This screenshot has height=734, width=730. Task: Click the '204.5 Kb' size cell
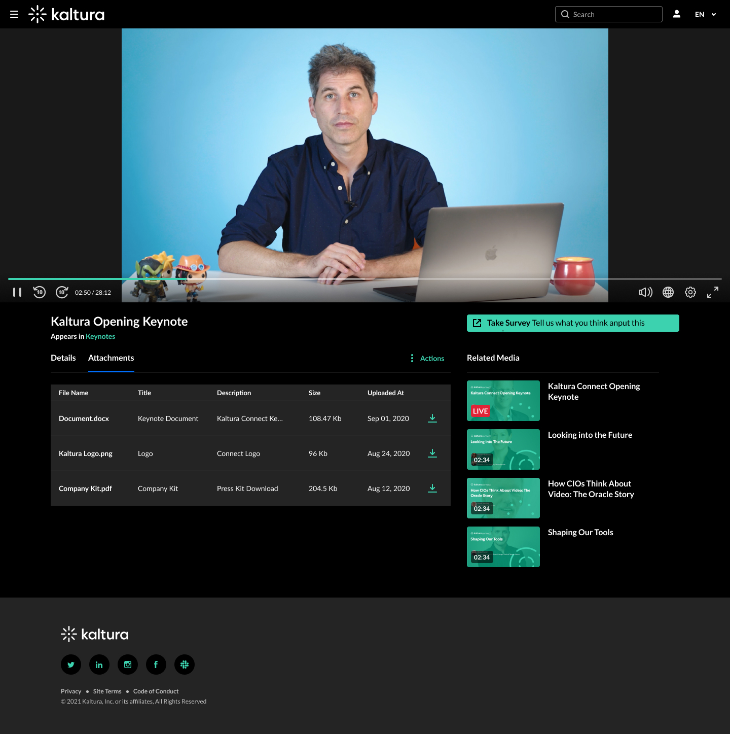pos(323,488)
